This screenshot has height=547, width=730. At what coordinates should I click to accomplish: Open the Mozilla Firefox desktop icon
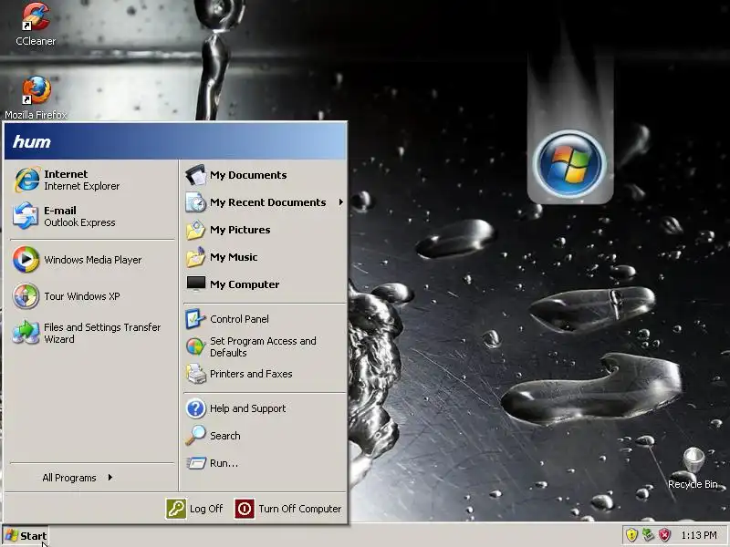[x=36, y=90]
